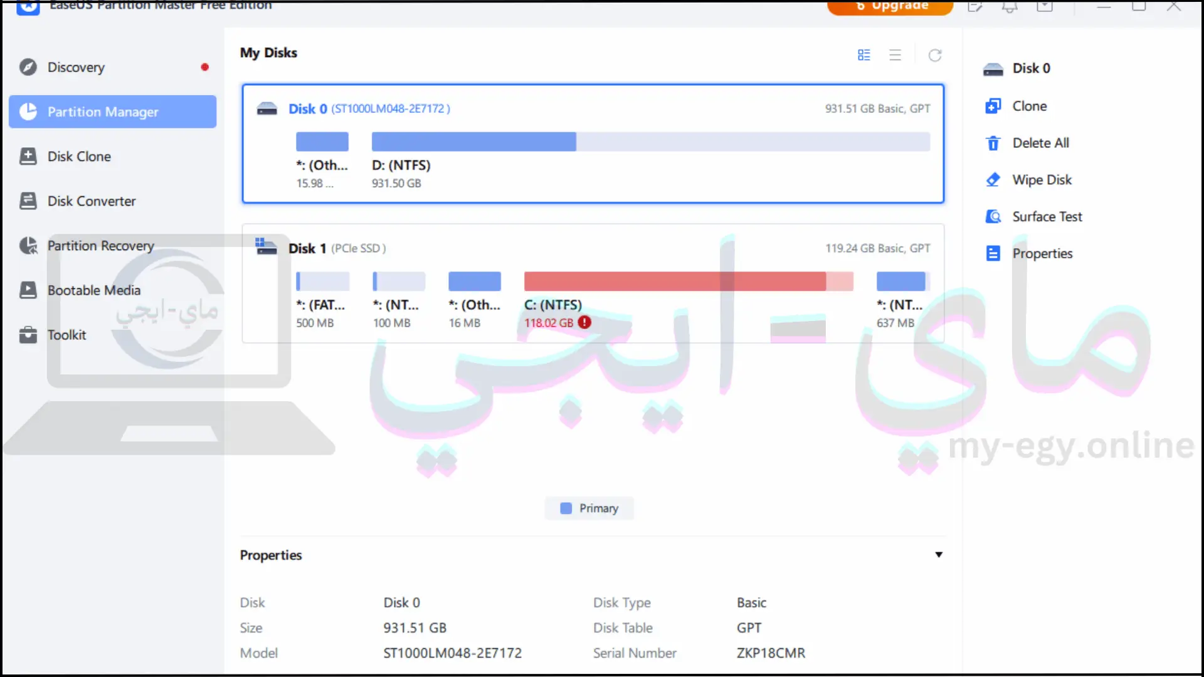1204x677 pixels.
Task: Open Properties from right panel
Action: 1042,254
